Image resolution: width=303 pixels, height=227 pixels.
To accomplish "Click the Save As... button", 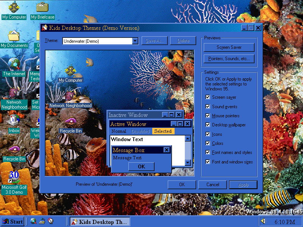I will click(x=155, y=41).
